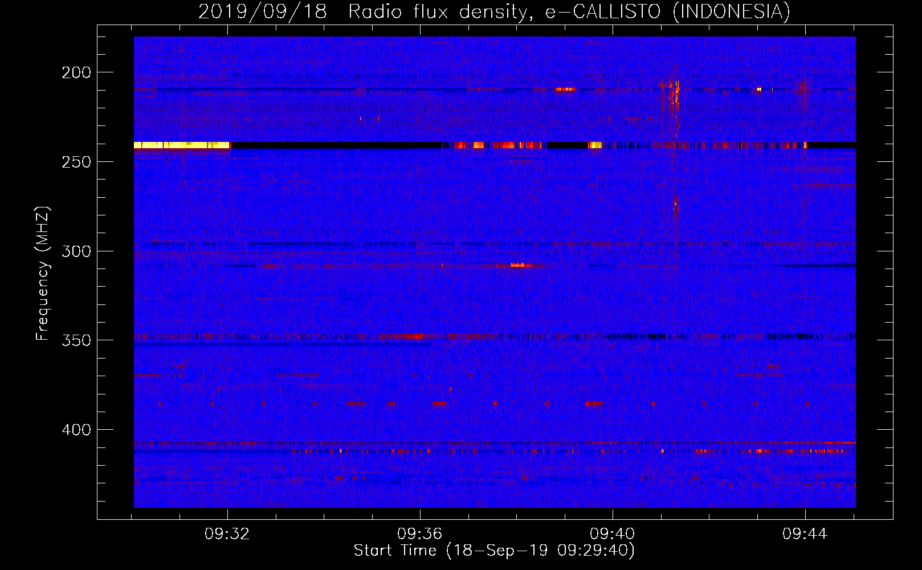Click the 09:32 time tick label
The image size is (922, 570).
(x=227, y=534)
